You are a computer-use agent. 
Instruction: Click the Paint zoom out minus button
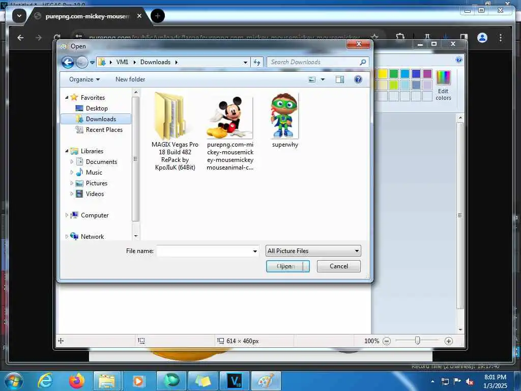[x=387, y=341]
